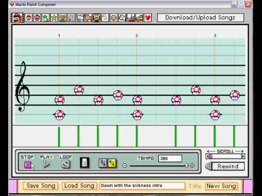Viewport: 262px width, 196px height.
Task: Select the cat instrument icon
Action: [88, 18]
